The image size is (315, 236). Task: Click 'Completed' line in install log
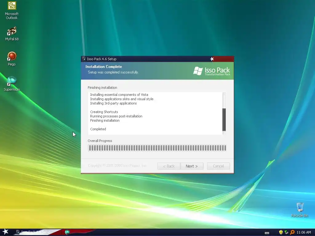coord(98,129)
